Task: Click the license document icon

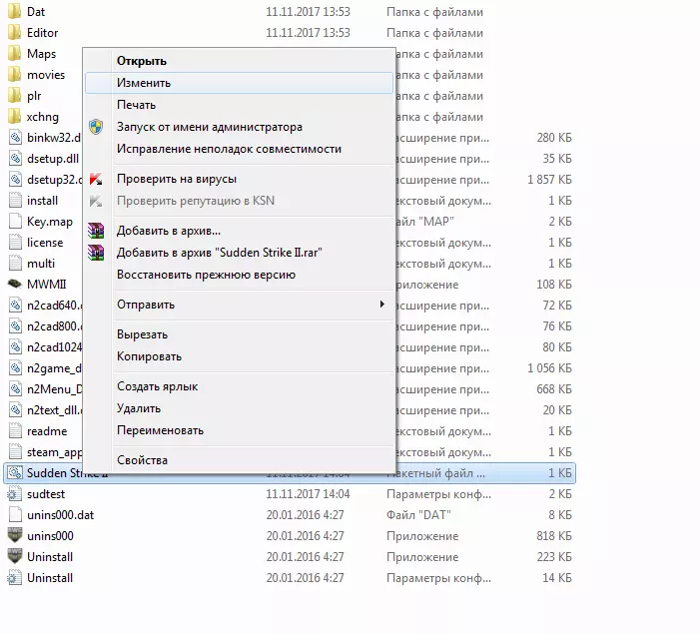Action: pyautogui.click(x=15, y=243)
